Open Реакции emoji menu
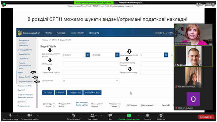This screenshot has width=217, height=122. [161, 117]
